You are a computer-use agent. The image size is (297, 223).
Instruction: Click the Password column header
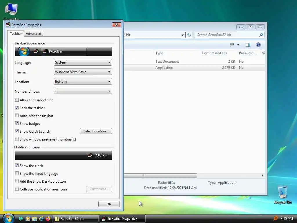click(249, 53)
